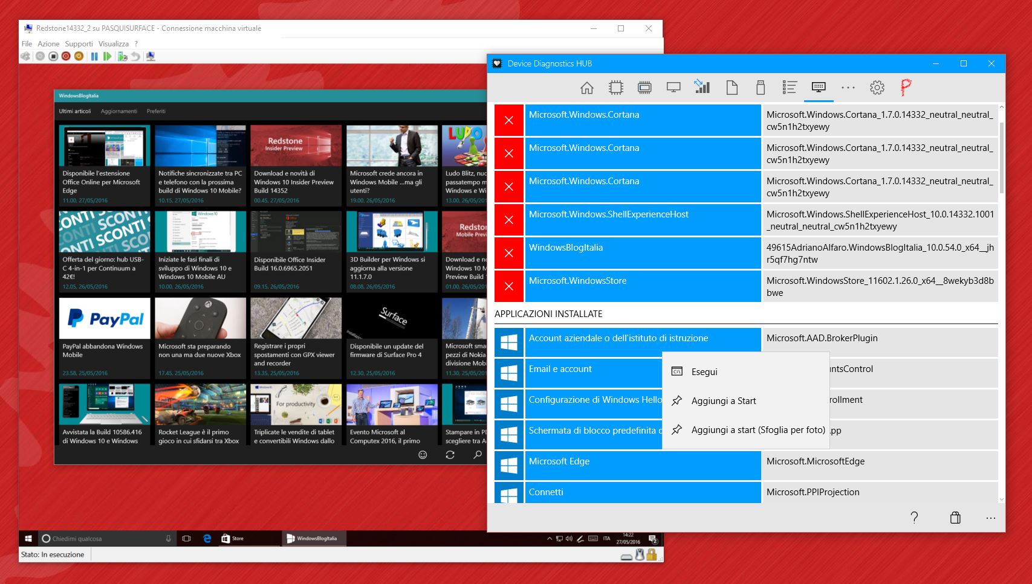The width and height of the screenshot is (1032, 584).
Task: Turn off VM with black stop button
Action: coord(53,56)
